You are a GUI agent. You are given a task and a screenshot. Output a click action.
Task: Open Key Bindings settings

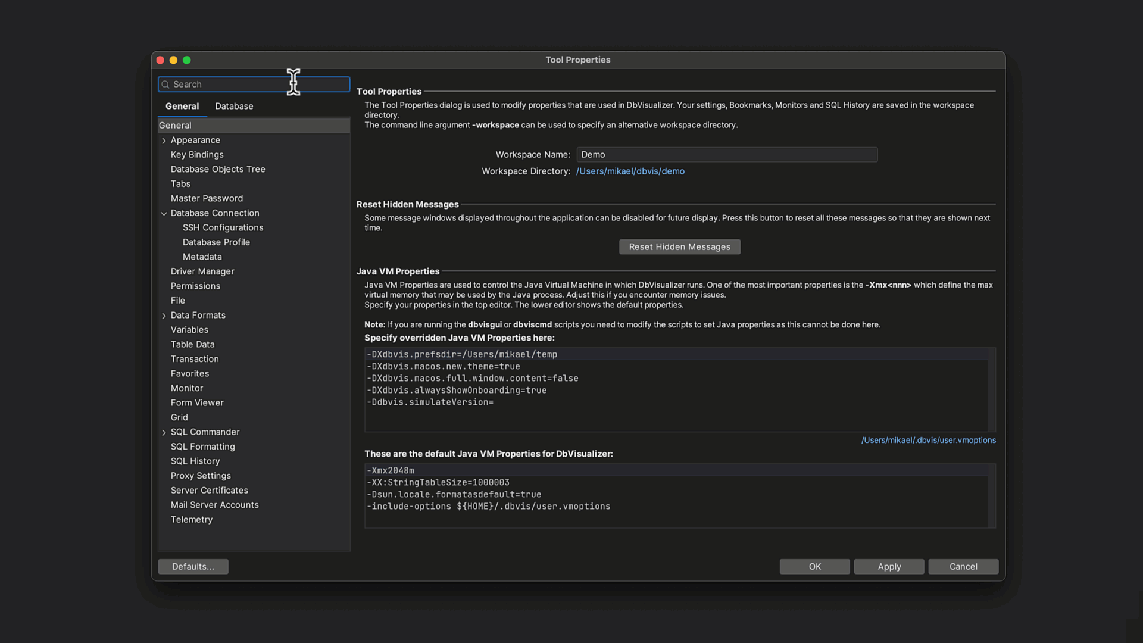point(197,155)
